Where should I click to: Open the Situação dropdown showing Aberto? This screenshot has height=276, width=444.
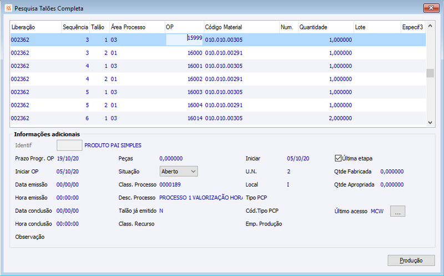pos(179,172)
